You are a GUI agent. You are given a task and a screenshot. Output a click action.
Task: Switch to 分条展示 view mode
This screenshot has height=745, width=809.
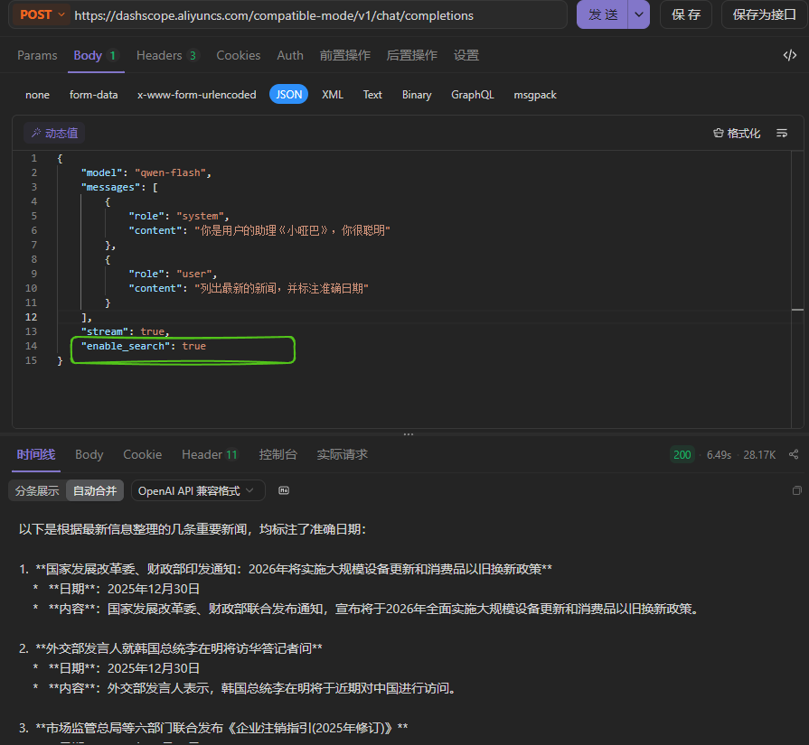[x=37, y=490]
